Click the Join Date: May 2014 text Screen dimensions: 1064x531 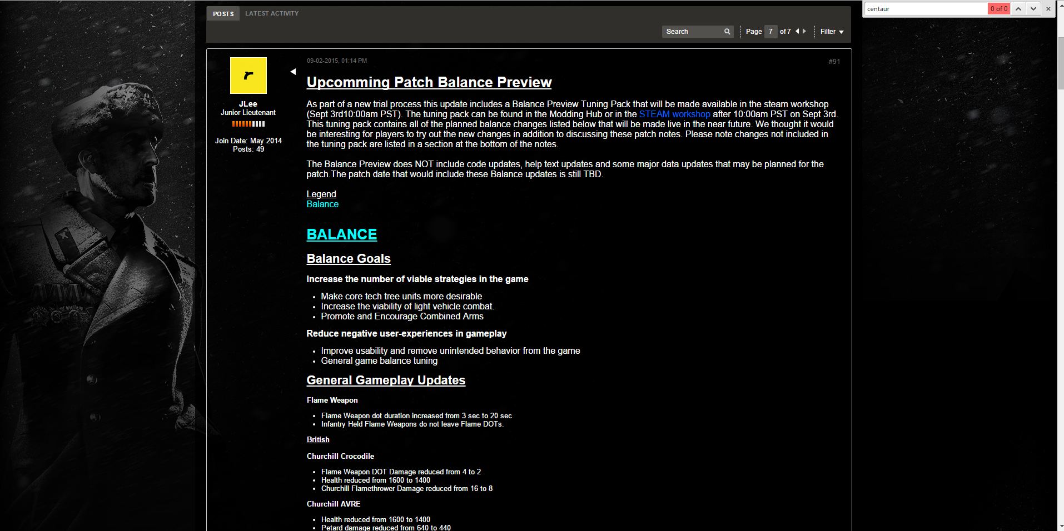248,141
